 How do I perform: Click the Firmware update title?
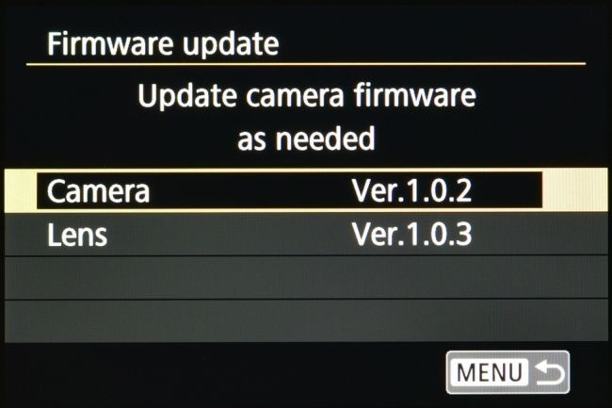pos(163,44)
